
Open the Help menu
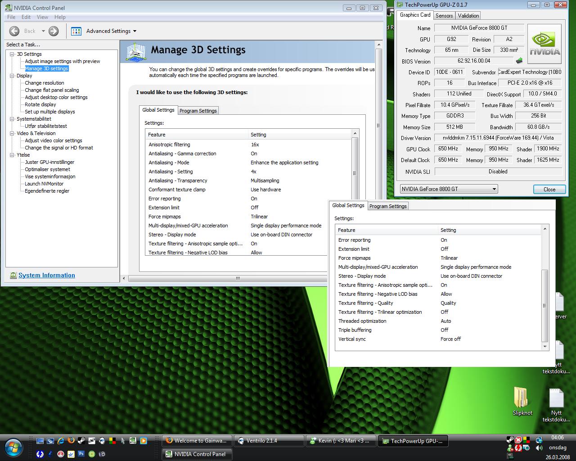pyautogui.click(x=60, y=17)
